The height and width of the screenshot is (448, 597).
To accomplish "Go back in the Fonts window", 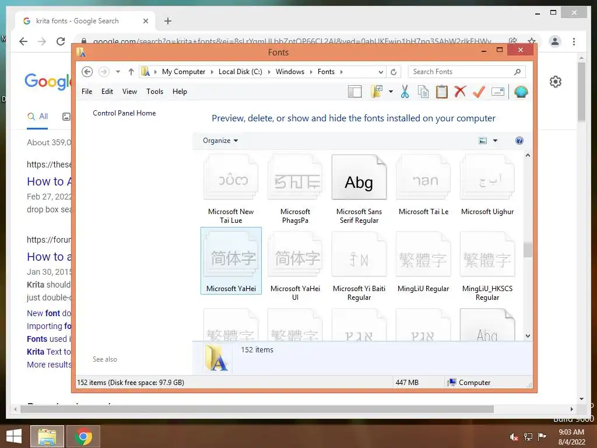I will [x=87, y=72].
